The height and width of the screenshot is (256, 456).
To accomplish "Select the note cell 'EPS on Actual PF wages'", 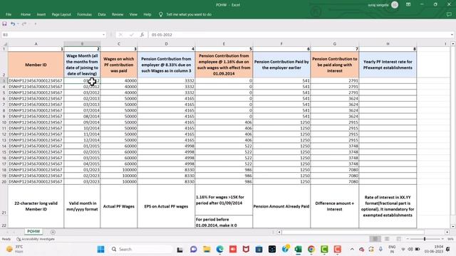I will coord(166,206).
